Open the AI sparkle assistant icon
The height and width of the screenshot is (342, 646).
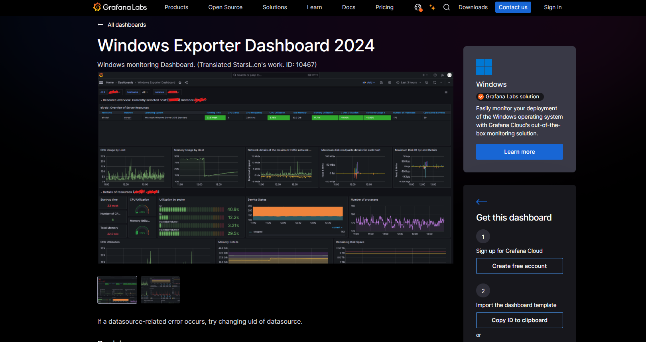click(432, 7)
